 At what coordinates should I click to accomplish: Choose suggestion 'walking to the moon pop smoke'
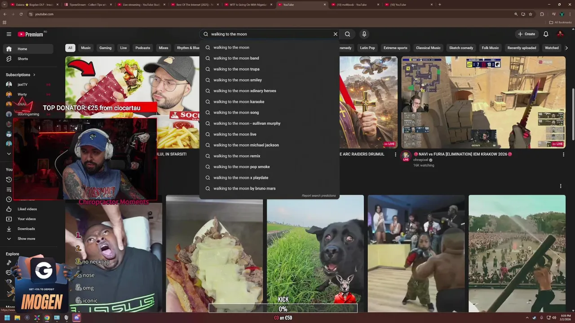(x=270, y=167)
